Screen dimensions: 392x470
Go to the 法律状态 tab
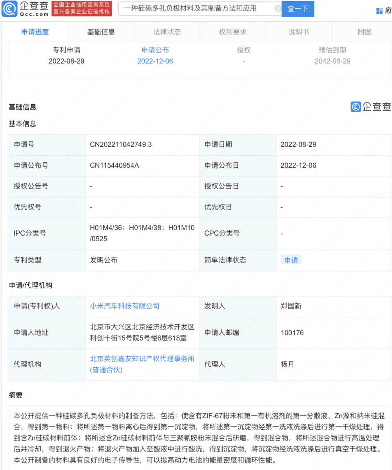(x=167, y=32)
